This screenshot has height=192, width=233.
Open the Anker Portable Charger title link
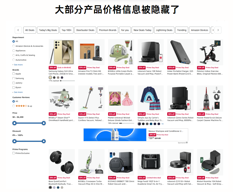point(180,72)
